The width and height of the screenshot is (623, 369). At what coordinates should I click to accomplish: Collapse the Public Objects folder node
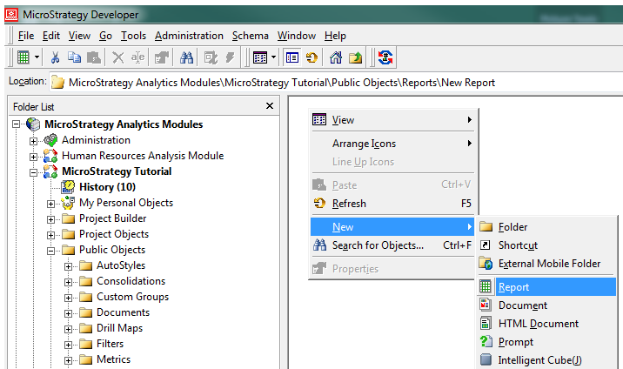click(x=51, y=250)
